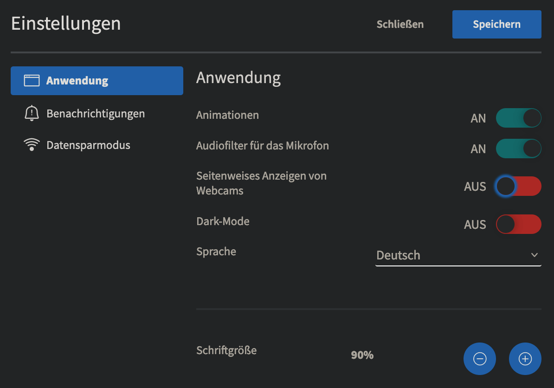Enable Seitenweises Anzeigen von Webcams toggle

[x=518, y=187]
